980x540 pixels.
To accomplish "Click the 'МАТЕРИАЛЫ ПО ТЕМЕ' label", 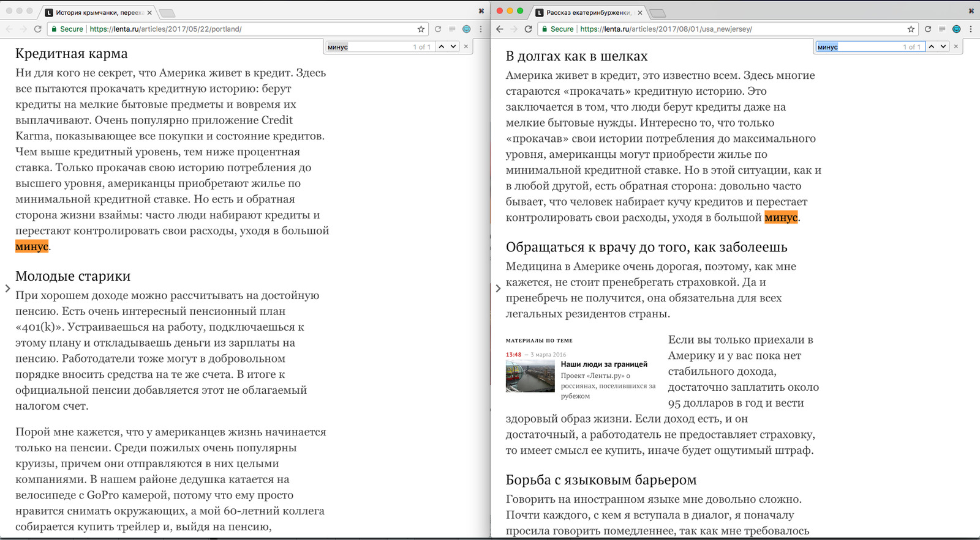I will (x=539, y=341).
